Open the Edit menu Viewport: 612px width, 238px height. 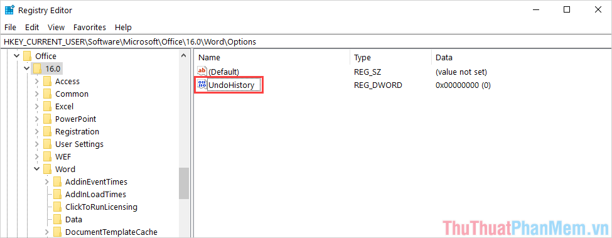coord(32,27)
